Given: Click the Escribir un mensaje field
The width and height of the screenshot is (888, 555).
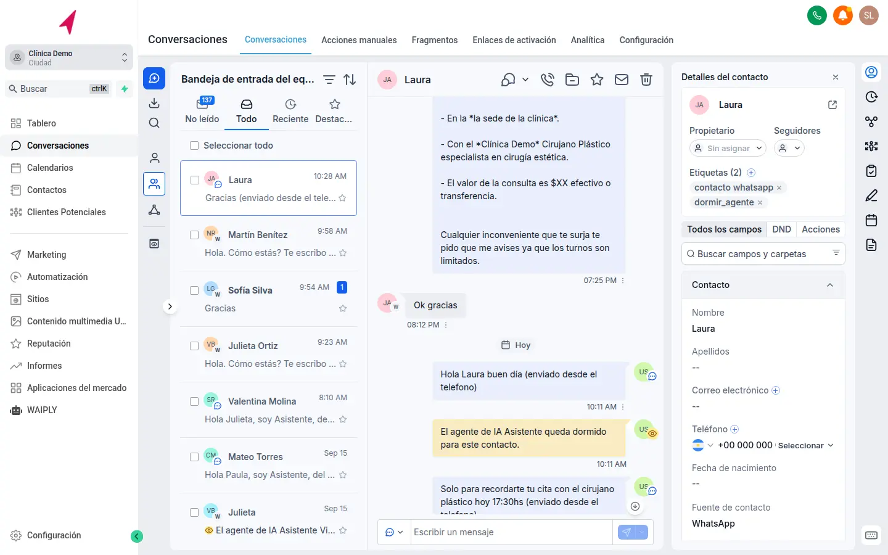Looking at the screenshot, I should tap(512, 532).
